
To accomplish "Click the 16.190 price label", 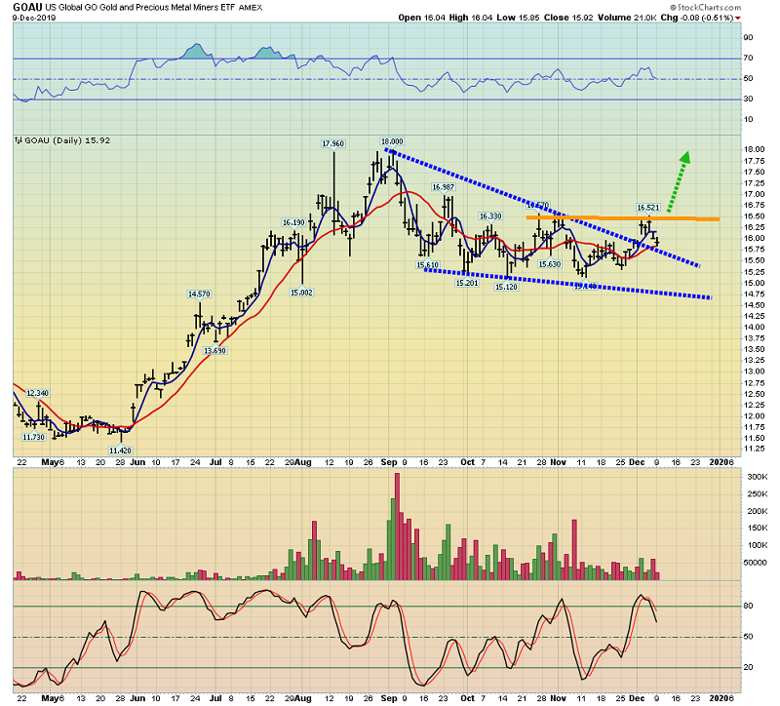I will (x=293, y=222).
